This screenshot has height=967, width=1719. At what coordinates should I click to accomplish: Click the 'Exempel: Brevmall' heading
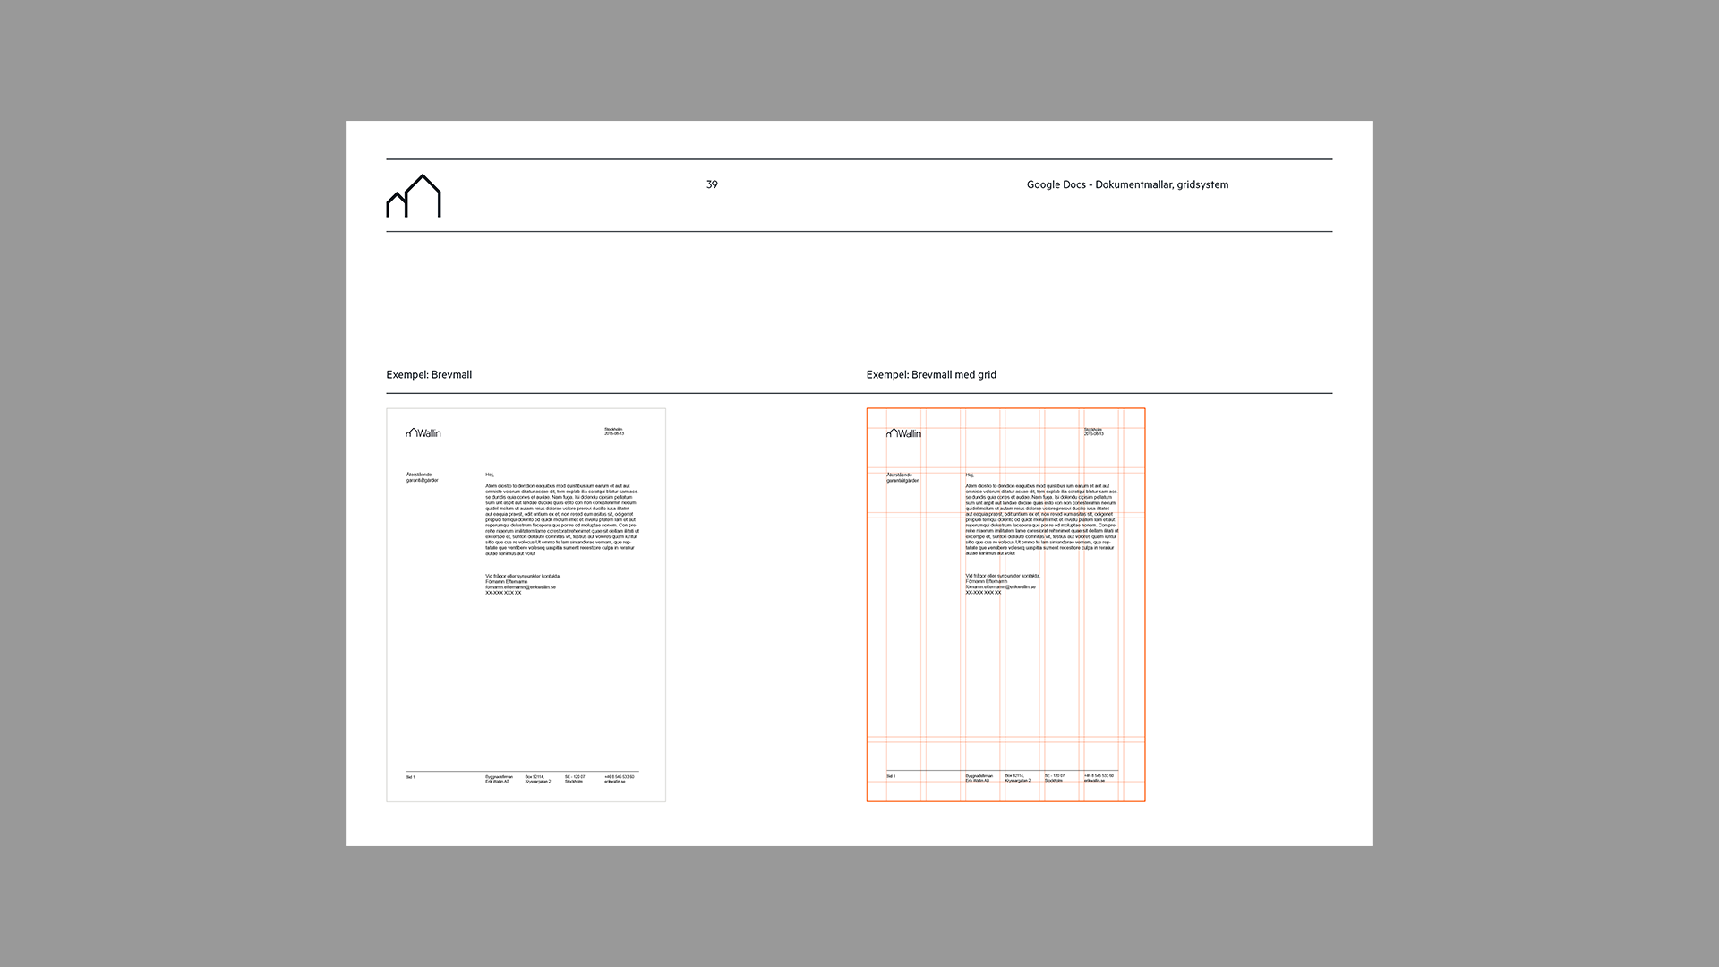point(429,375)
